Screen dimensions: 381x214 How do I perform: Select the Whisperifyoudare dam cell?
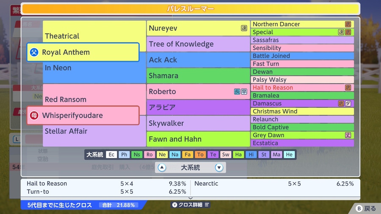(83, 115)
